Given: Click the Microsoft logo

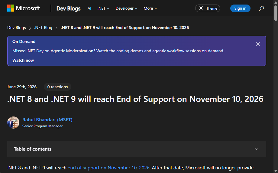Looking at the screenshot, I should (24, 8).
